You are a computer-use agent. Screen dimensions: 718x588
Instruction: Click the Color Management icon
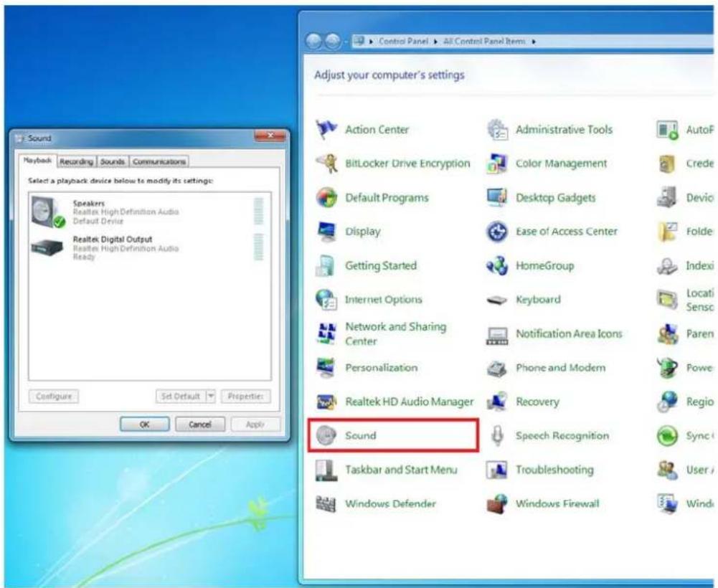tap(497, 163)
